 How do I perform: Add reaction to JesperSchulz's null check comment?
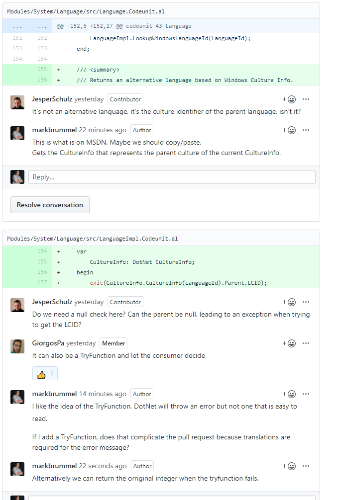tap(289, 302)
